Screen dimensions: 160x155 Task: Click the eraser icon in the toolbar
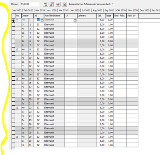[x=58, y=4]
